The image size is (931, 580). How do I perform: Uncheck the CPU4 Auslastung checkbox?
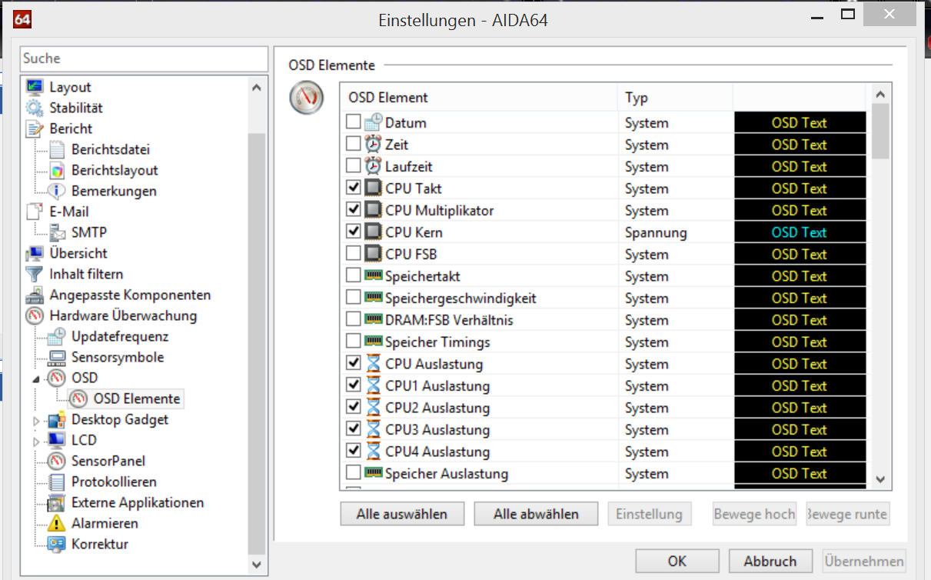tap(354, 451)
